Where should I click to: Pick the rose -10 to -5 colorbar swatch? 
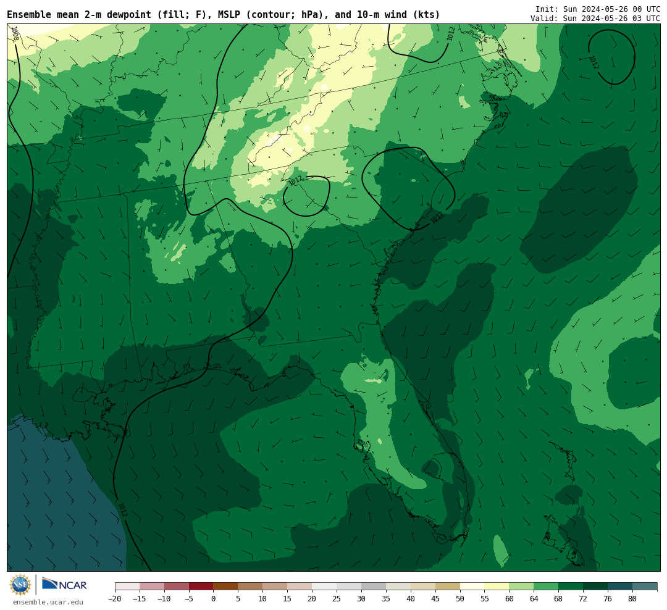(x=177, y=587)
